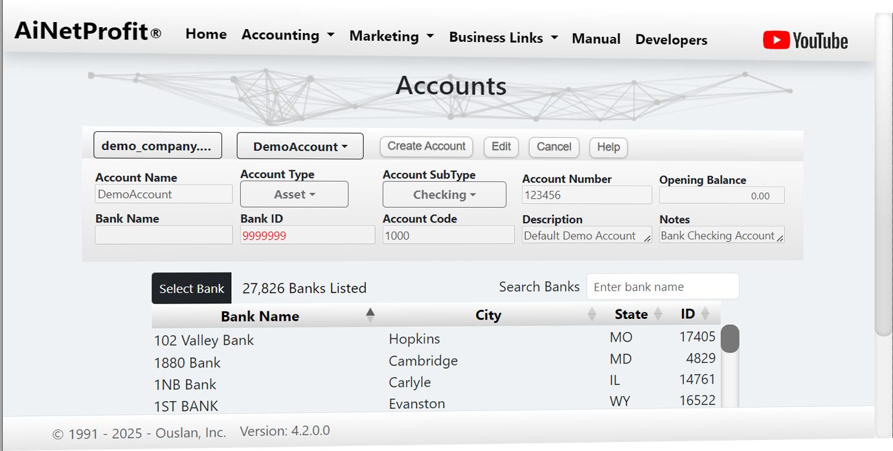Click the ID value 14761
The width and height of the screenshot is (893, 451).
(697, 380)
